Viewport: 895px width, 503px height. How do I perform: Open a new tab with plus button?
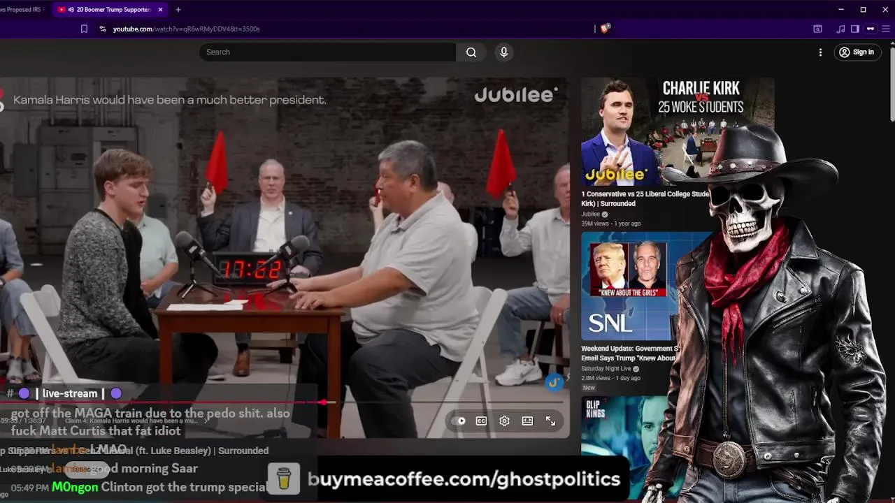tap(178, 10)
